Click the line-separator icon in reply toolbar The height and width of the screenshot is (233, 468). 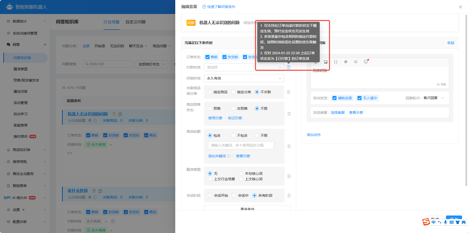(356, 62)
